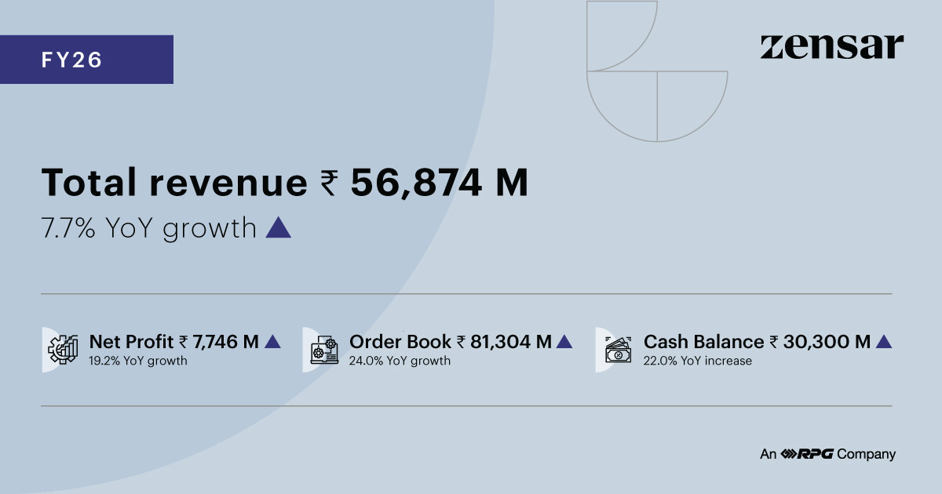The image size is (942, 494).
Task: Click the Zensar logo
Action: coord(831,47)
